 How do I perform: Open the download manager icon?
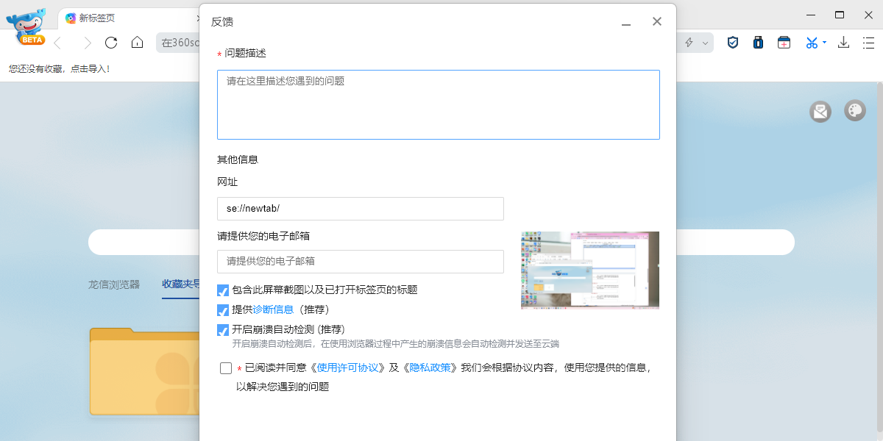click(x=843, y=43)
